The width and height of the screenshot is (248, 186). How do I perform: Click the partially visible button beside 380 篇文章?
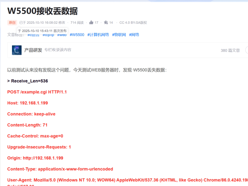coord(247,50)
